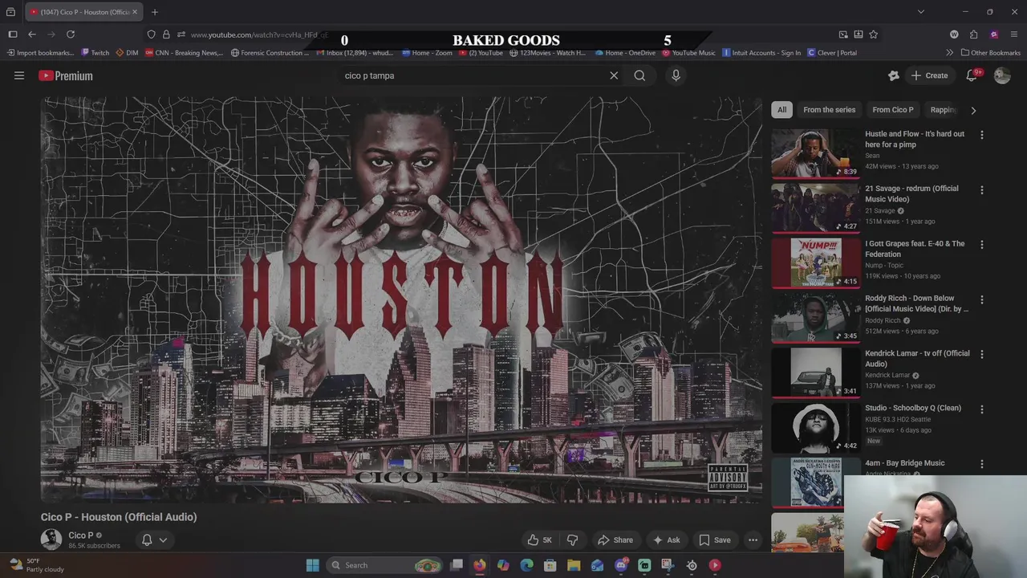Open the browser application hamburger menu
1027x578 pixels.
click(1014, 35)
